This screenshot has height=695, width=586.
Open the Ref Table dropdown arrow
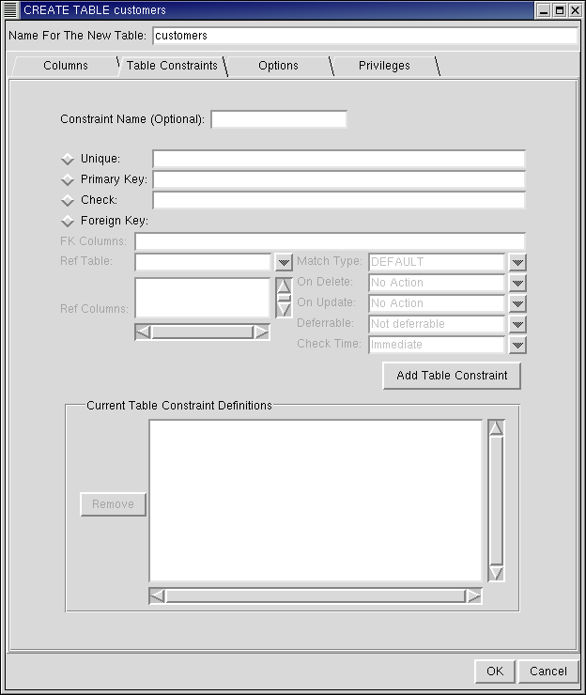[x=284, y=262]
